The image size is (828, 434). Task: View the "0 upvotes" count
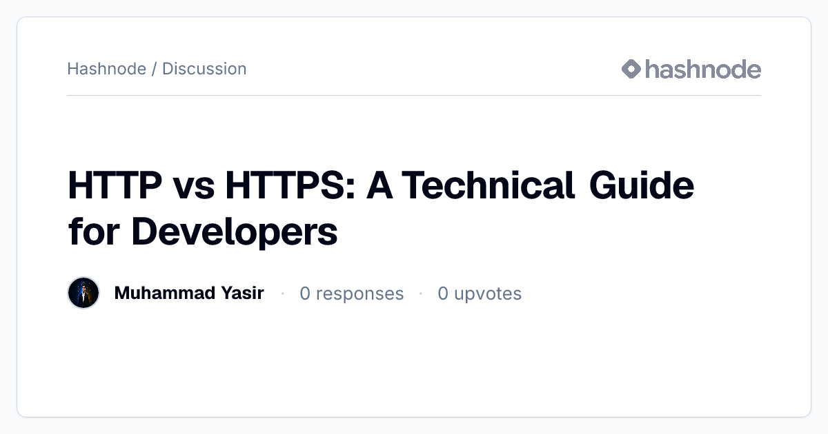point(480,294)
